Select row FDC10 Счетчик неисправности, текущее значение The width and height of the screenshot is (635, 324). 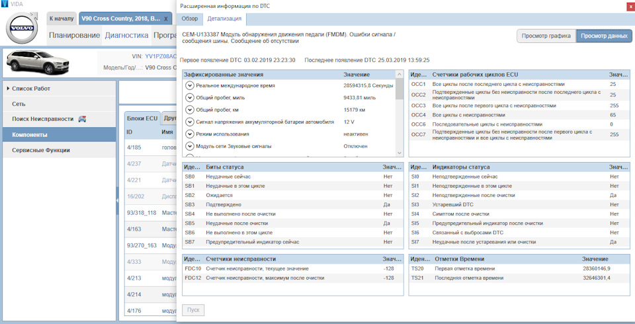point(293,268)
